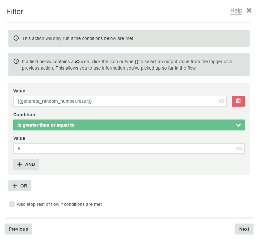
Task: Click the 'Also stop rest of flow if conditions are met' label
Action: click(59, 204)
